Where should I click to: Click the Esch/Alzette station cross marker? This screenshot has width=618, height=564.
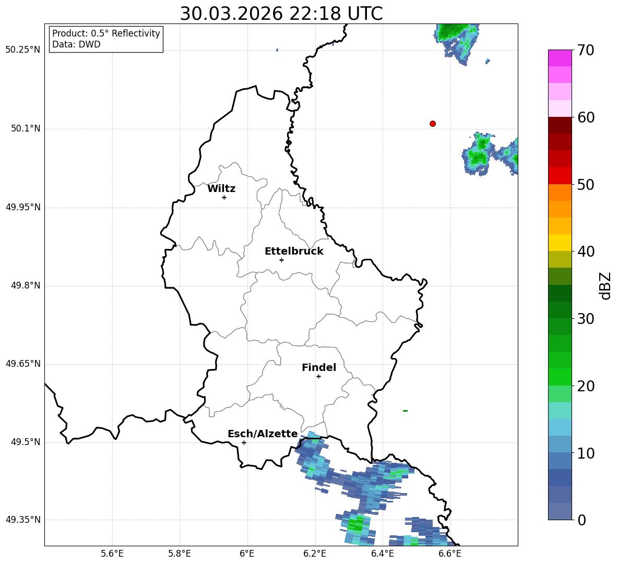click(244, 442)
